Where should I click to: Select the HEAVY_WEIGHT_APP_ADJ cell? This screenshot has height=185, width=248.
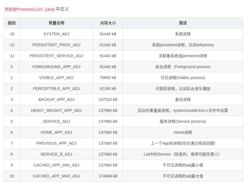(x=56, y=110)
